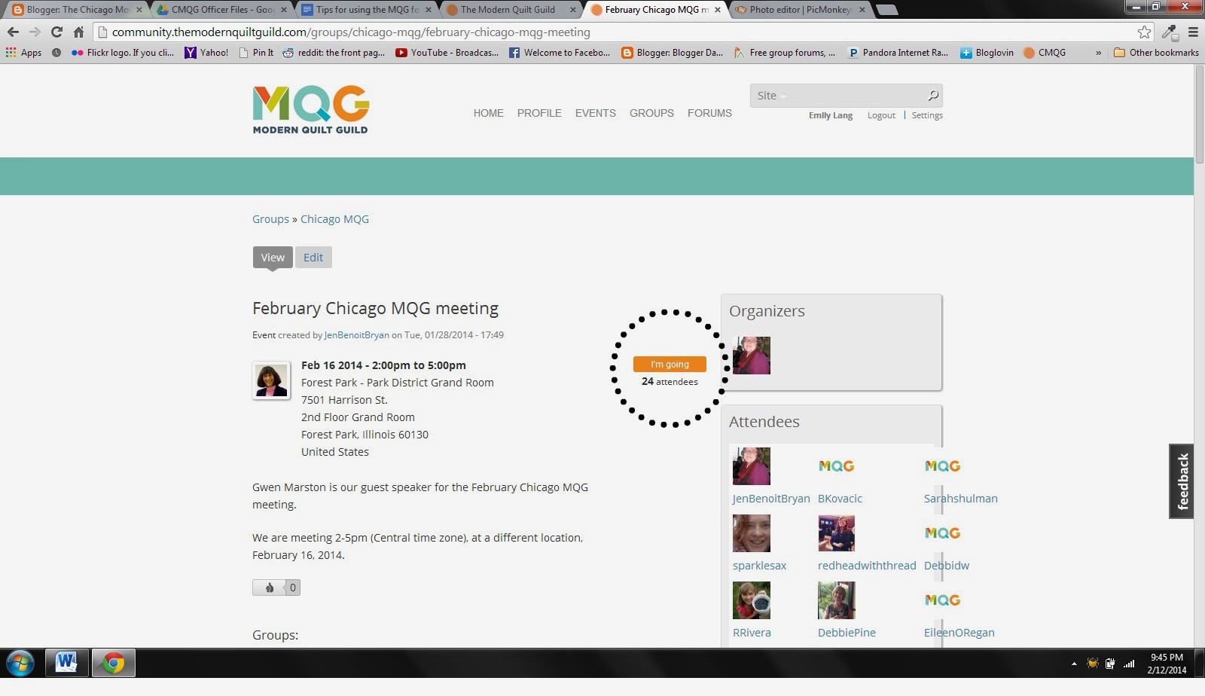The height and width of the screenshot is (696, 1205).
Task: Show hidden system tray icons
Action: (1074, 664)
